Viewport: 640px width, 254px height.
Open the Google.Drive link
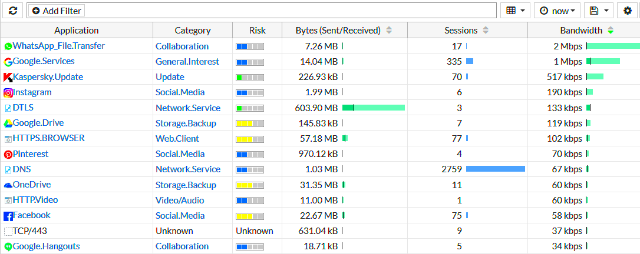coord(38,122)
